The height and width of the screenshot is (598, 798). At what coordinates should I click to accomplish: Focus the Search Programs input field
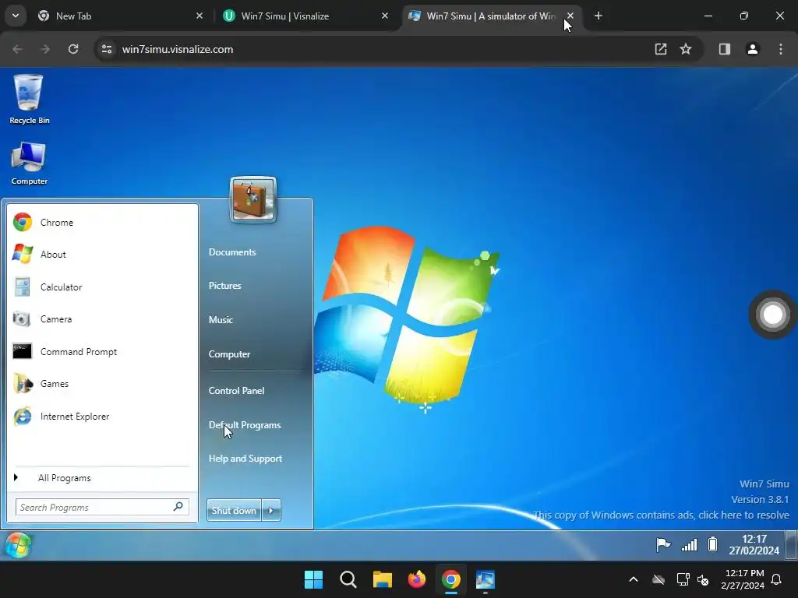[102, 507]
